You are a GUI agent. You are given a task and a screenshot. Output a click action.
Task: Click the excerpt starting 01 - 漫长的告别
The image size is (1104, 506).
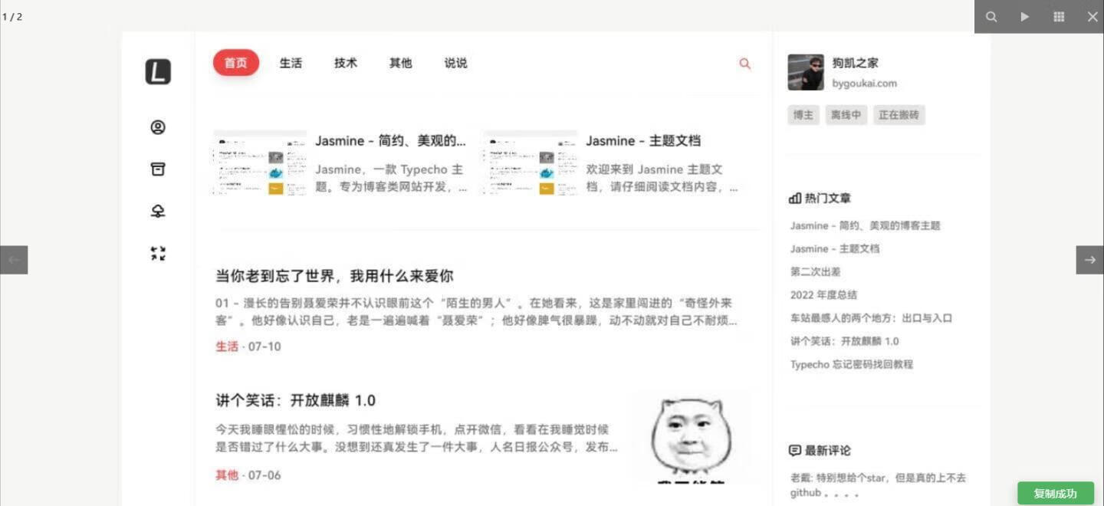tap(476, 311)
